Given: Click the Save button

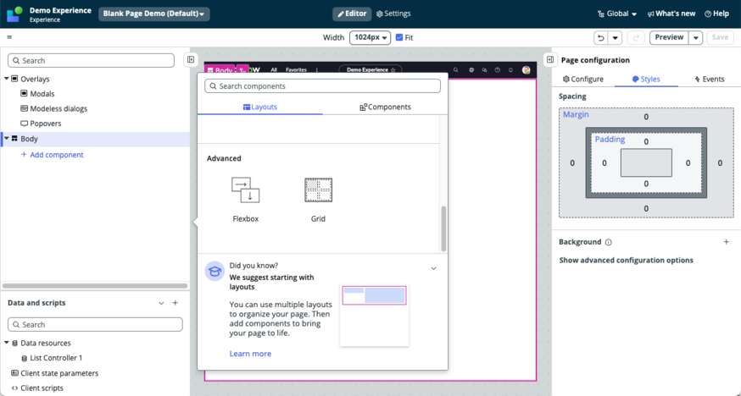Looking at the screenshot, I should point(720,38).
